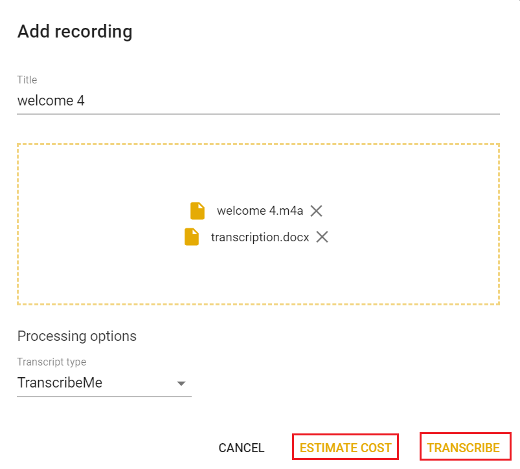Click the Processing options section heading
Image resolution: width=520 pixels, height=469 pixels.
76,336
